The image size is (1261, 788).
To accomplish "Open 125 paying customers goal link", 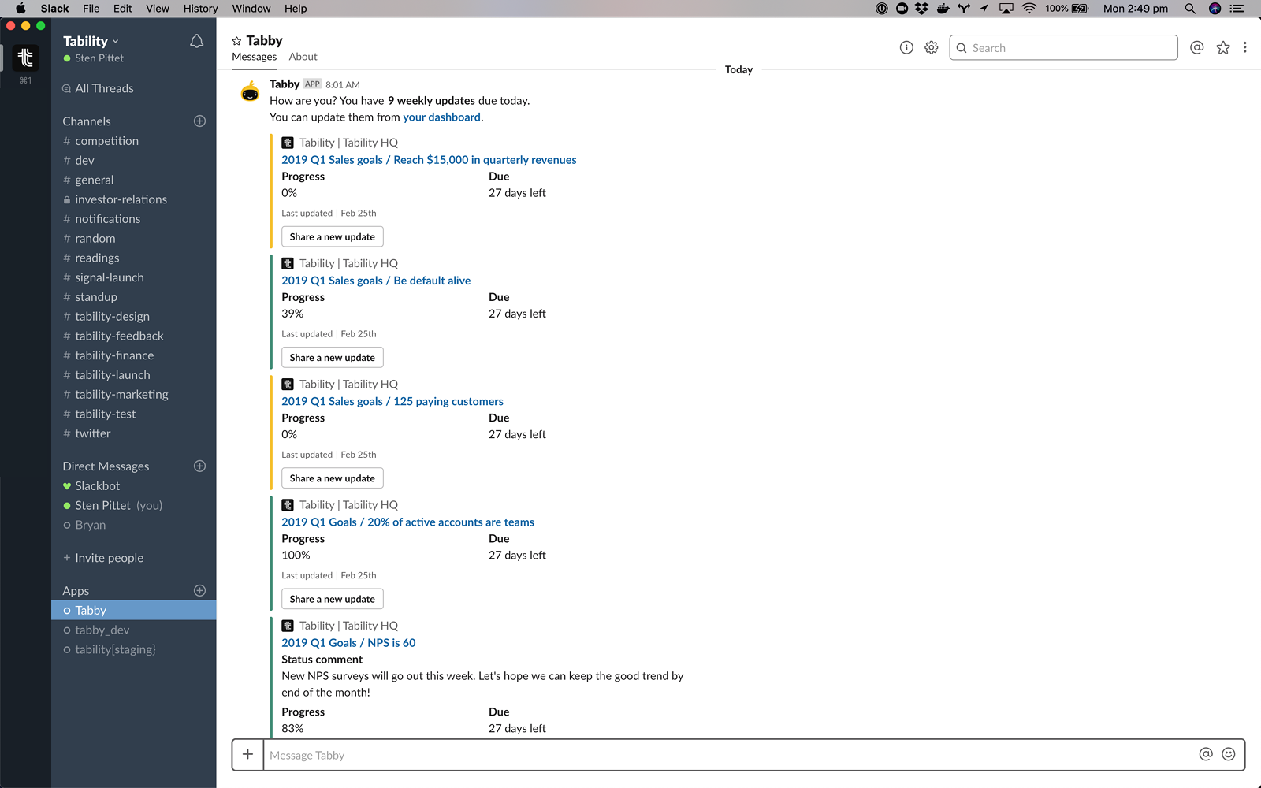I will [x=392, y=401].
